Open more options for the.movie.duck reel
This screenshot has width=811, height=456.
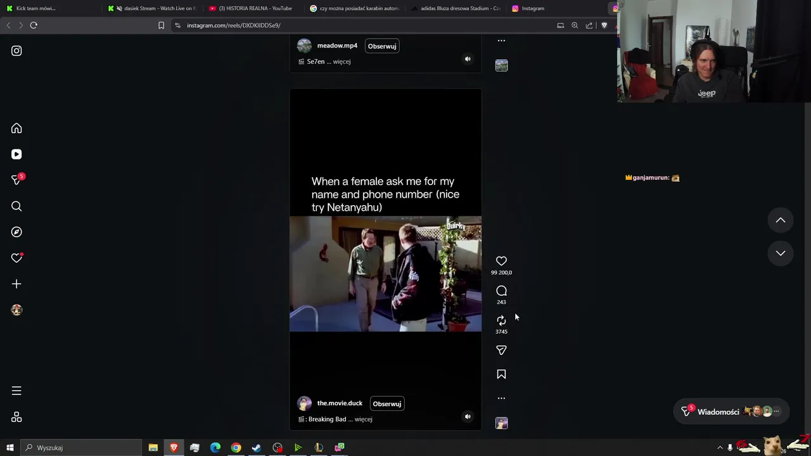point(501,398)
